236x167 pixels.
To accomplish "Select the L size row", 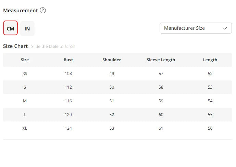I will tap(117, 115).
